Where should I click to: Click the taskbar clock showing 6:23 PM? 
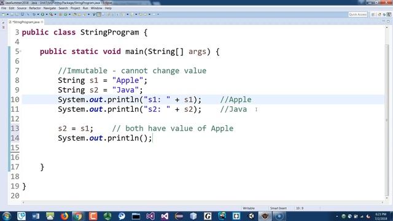pos(381,216)
